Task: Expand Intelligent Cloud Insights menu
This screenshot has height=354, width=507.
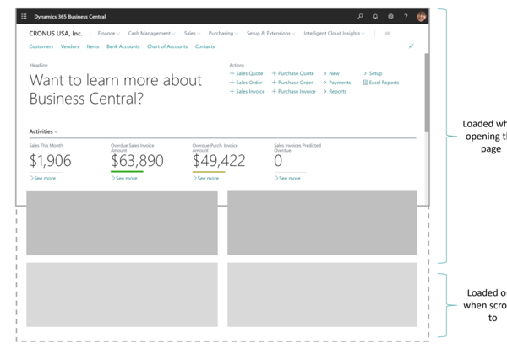Action: [x=335, y=33]
